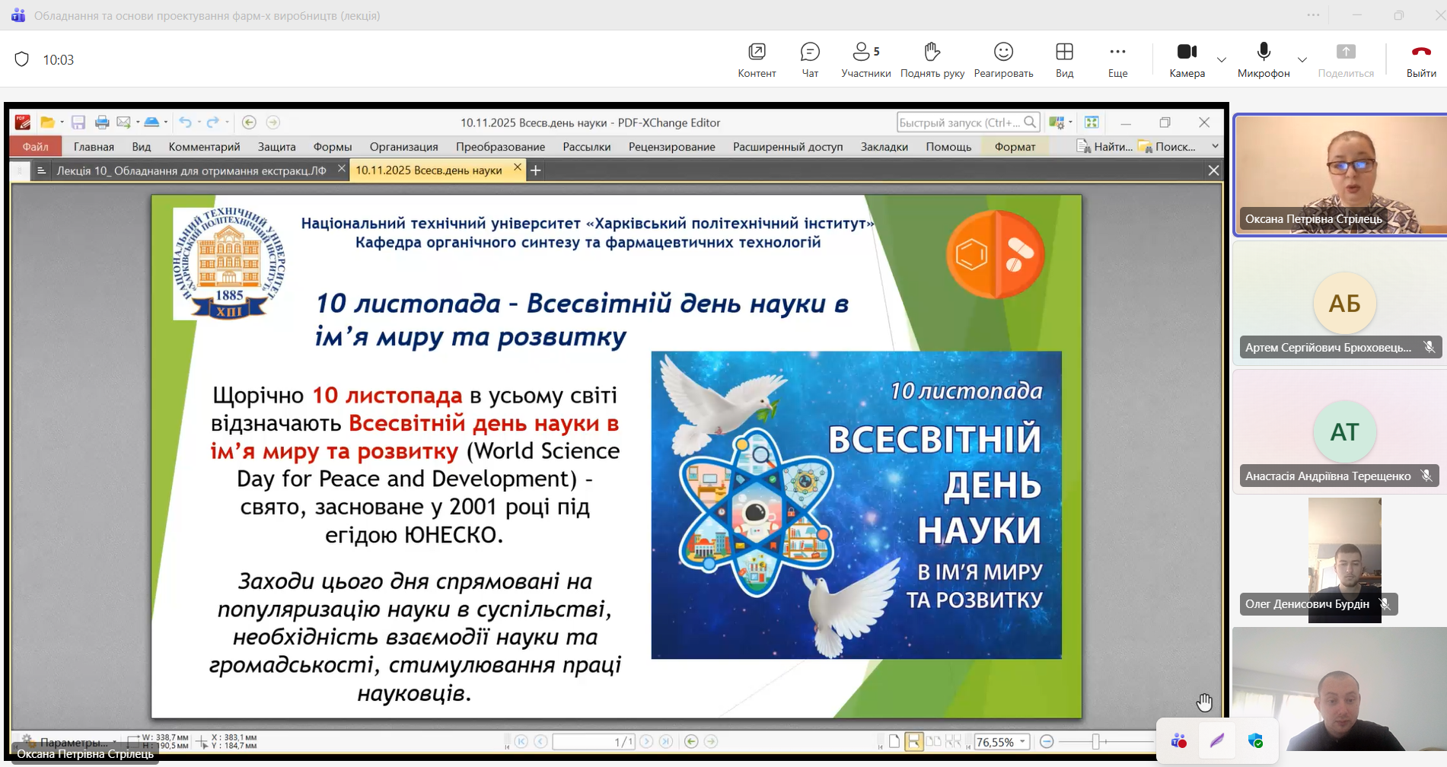Toggle the Camera on or off

coord(1187,59)
